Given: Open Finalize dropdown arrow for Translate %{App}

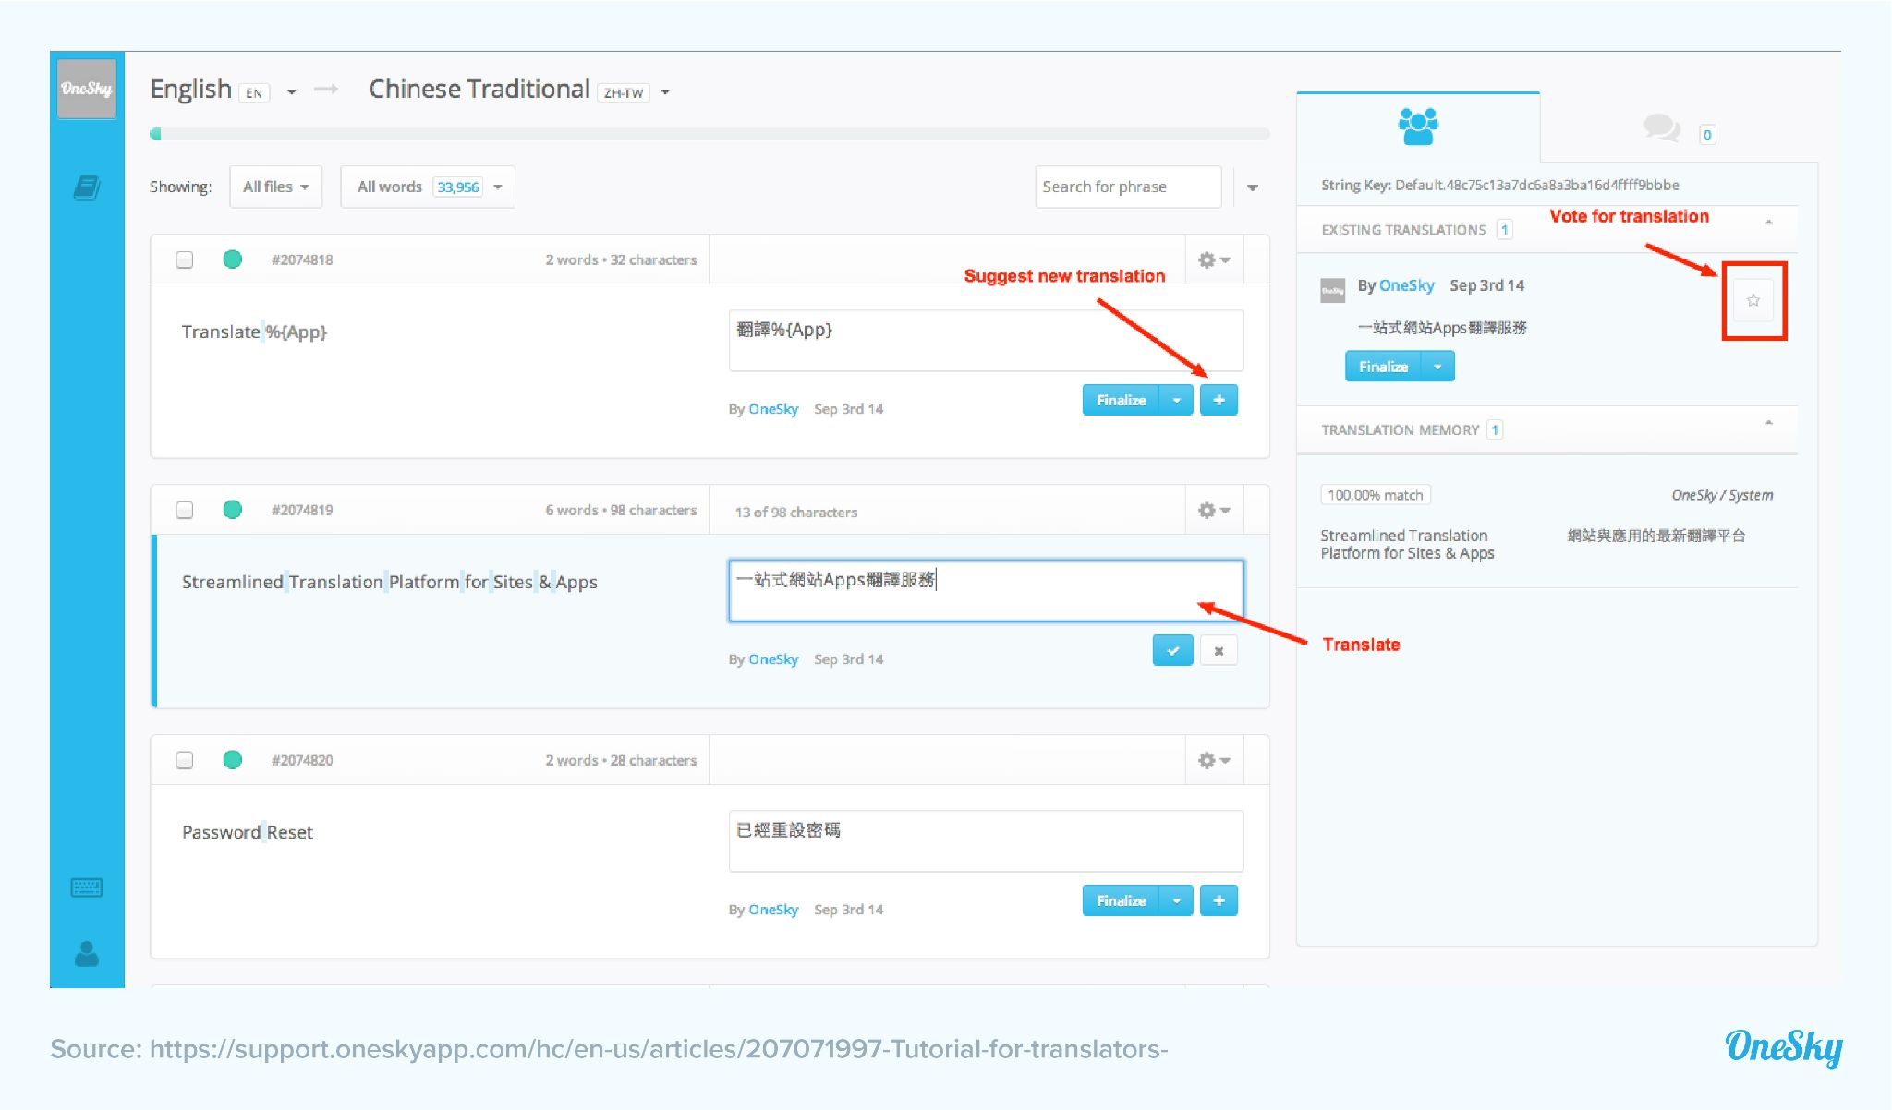Looking at the screenshot, I should click(1176, 400).
